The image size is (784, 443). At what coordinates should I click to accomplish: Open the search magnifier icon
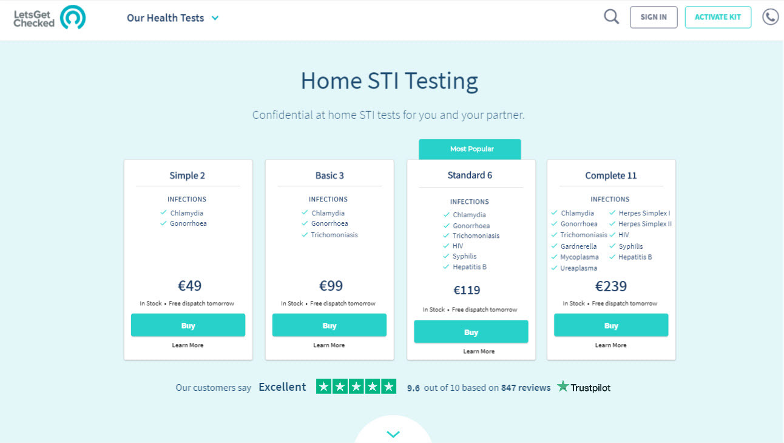point(612,17)
